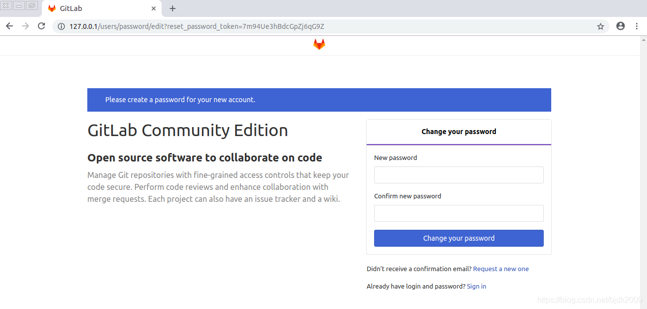Open a new tab with plus icon

[173, 8]
